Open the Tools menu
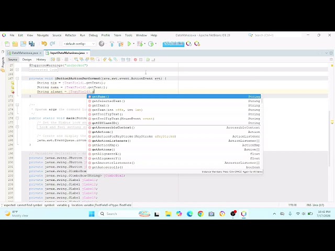 pyautogui.click(x=129, y=35)
